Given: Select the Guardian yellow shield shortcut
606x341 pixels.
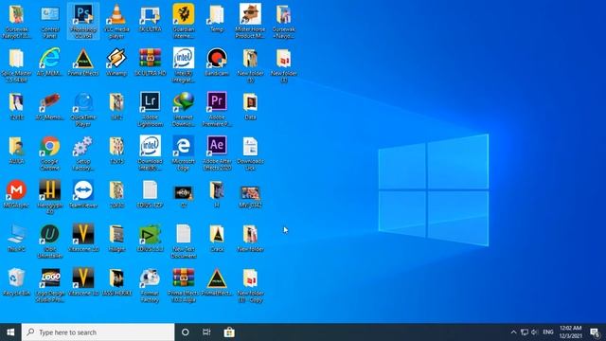Looking at the screenshot, I should [x=183, y=21].
